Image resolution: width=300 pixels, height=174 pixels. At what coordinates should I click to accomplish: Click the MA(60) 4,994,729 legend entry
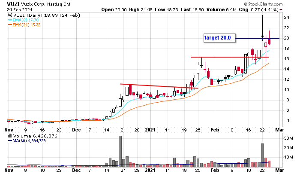pos(27,141)
